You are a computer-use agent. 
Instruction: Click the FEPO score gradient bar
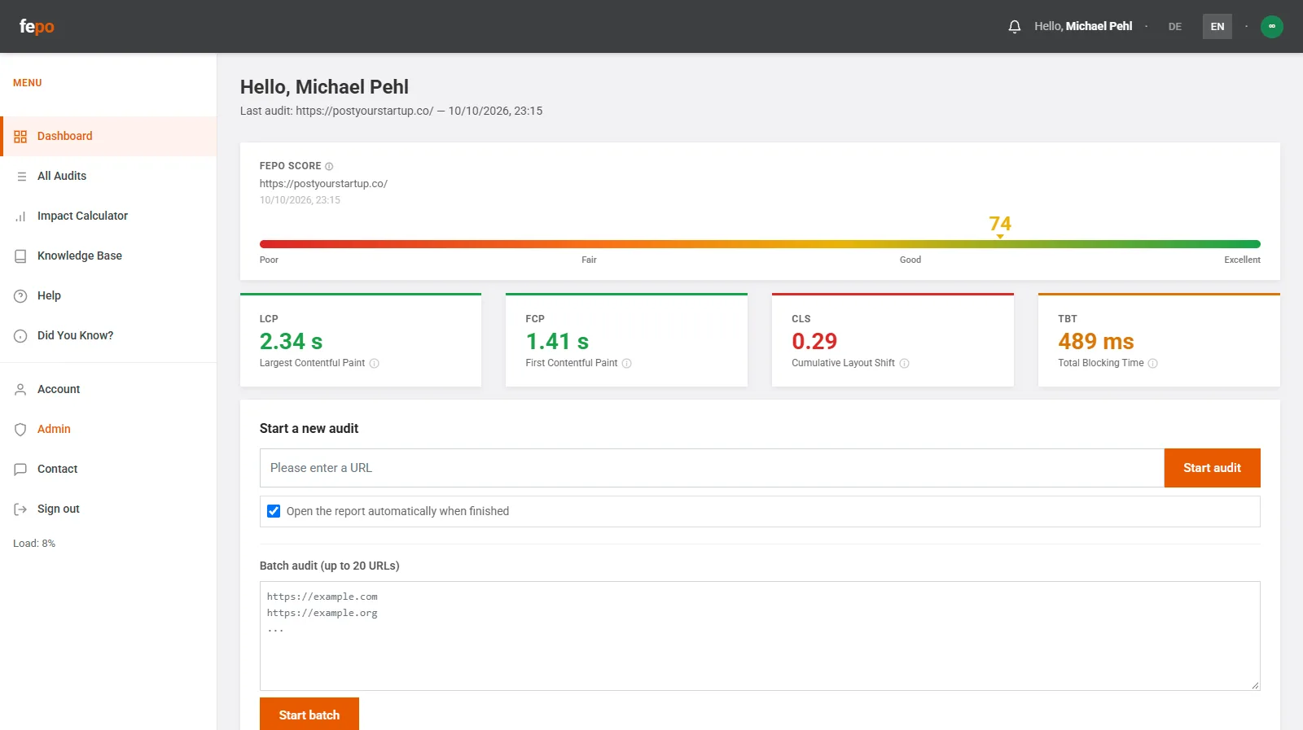pyautogui.click(x=760, y=244)
